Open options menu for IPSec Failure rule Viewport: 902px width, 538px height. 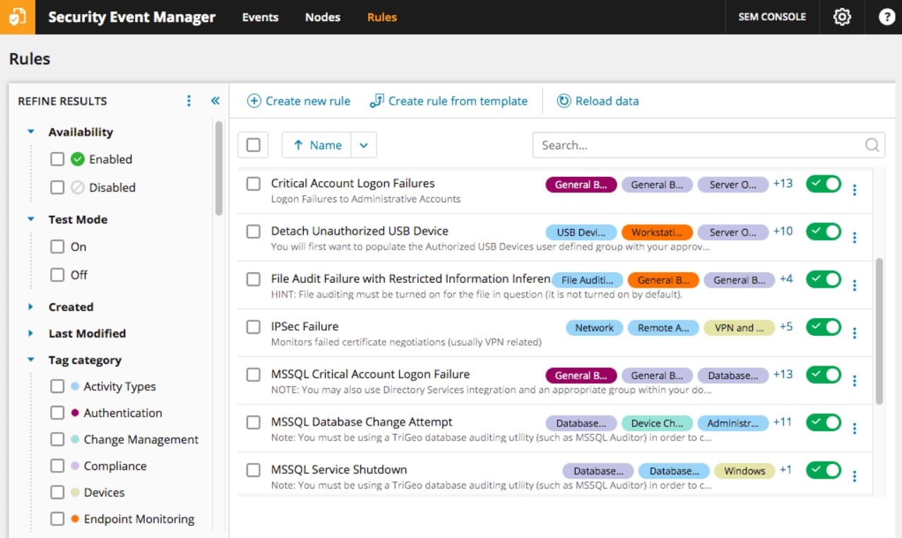(855, 333)
